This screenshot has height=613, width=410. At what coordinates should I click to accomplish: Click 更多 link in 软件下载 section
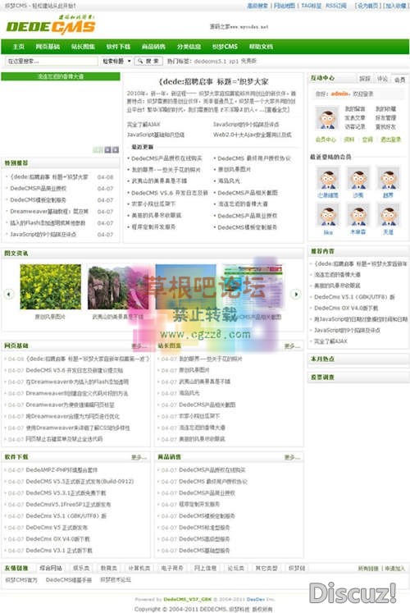(x=139, y=457)
